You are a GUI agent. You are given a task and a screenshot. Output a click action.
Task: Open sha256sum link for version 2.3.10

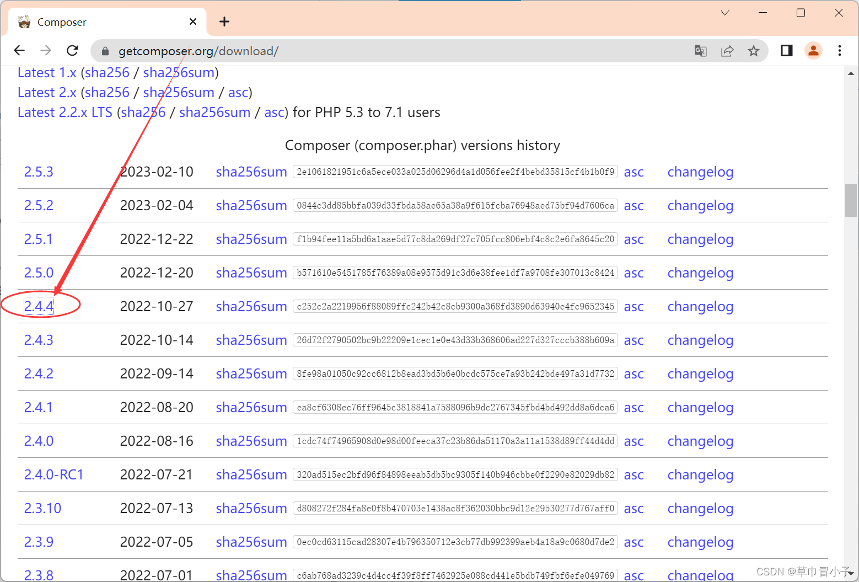pos(251,509)
